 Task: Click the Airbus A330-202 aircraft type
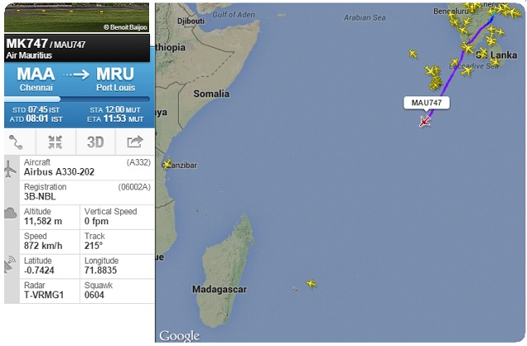coord(59,172)
